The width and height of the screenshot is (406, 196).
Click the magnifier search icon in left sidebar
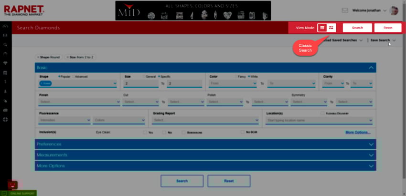pyautogui.click(x=5, y=44)
